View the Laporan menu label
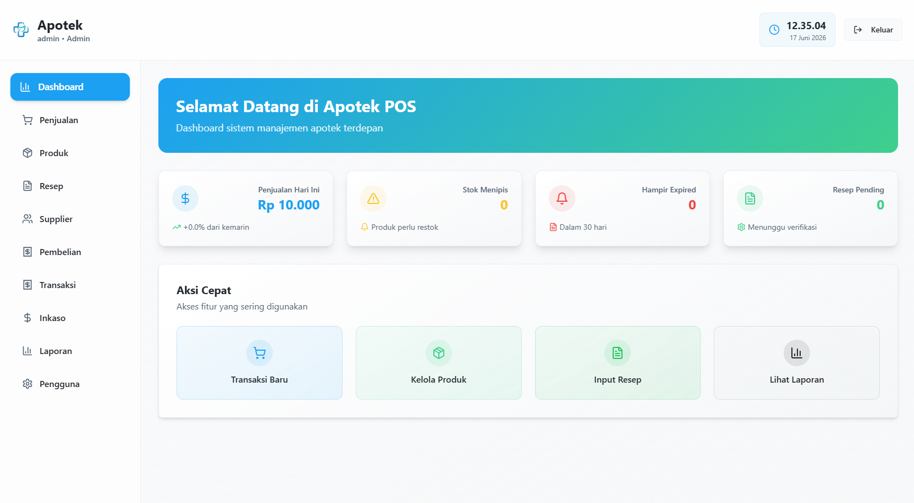The height and width of the screenshot is (503, 914). pos(56,351)
